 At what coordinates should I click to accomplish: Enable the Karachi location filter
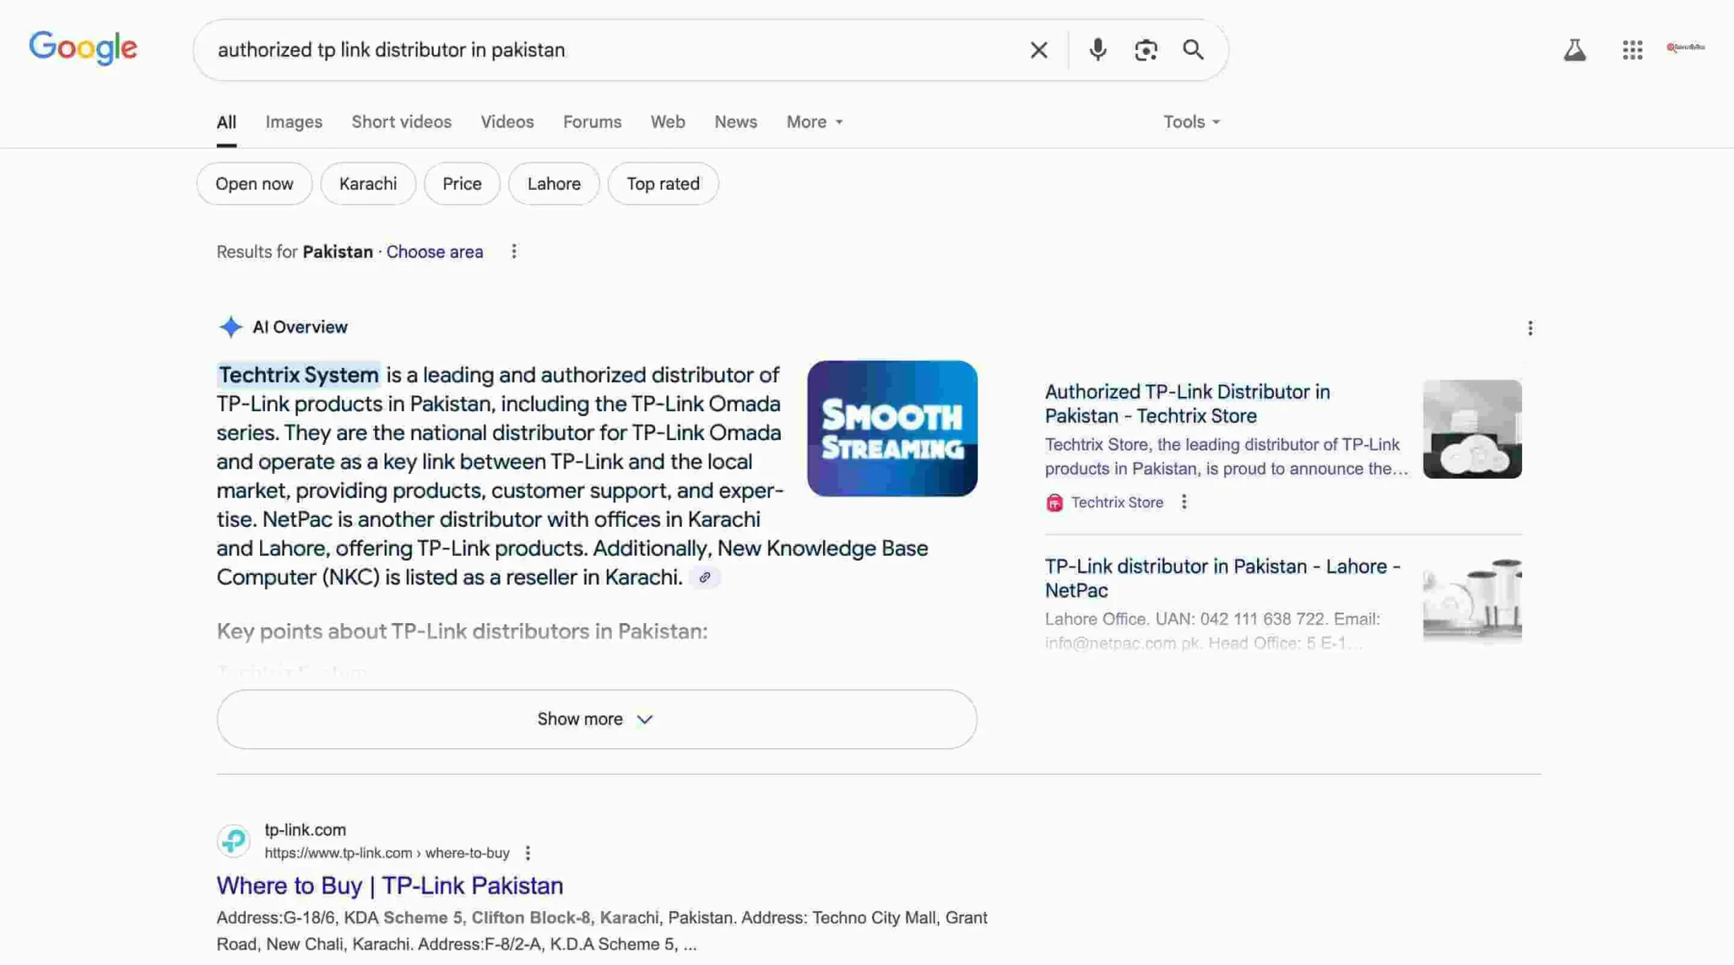click(368, 184)
